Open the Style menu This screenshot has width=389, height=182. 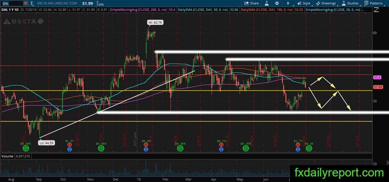click(304, 3)
